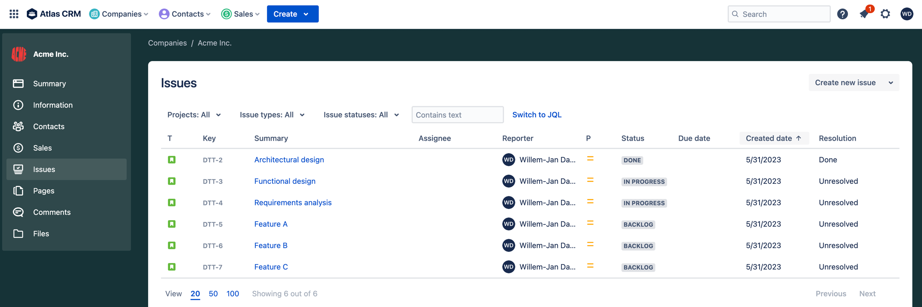
Task: Open the help question mark icon
Action: (842, 14)
